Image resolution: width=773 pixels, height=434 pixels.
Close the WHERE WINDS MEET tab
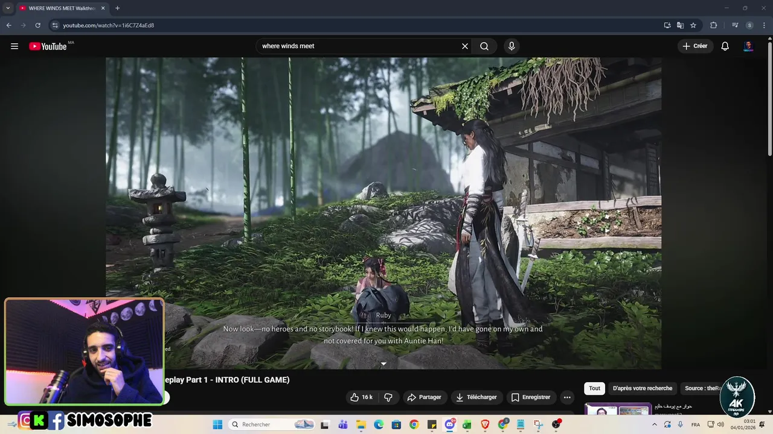click(x=103, y=8)
